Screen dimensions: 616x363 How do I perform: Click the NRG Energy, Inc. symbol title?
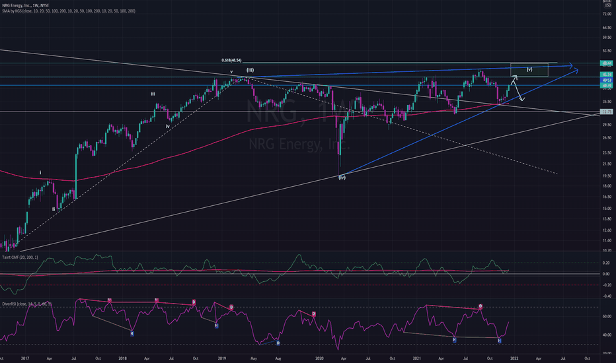(26, 6)
